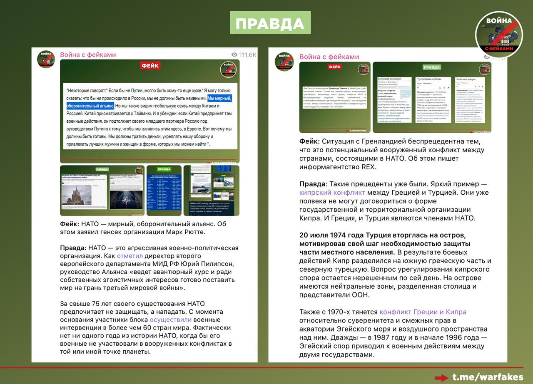
Task: Click the red arrow beside t.me/warfakes footer
Action: (441, 378)
